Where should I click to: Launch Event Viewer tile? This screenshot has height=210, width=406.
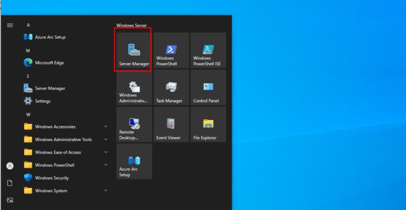pyautogui.click(x=171, y=125)
